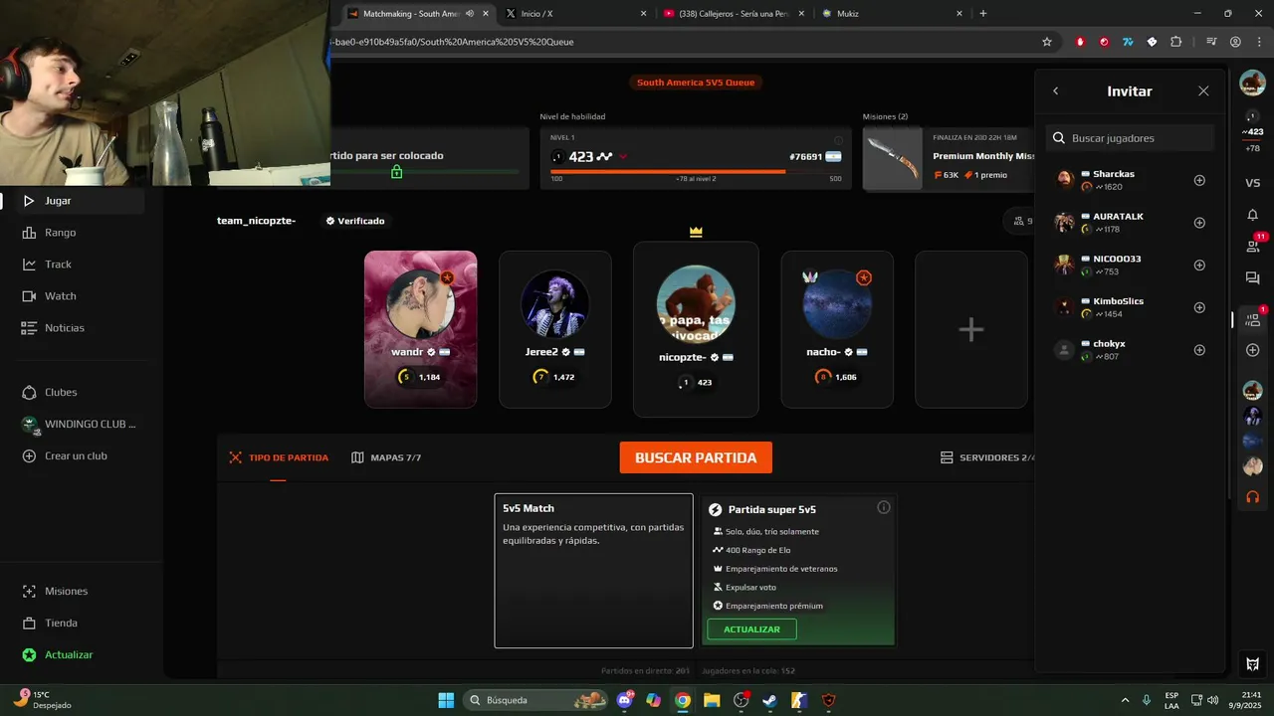Open nacho- player card

tap(837, 329)
